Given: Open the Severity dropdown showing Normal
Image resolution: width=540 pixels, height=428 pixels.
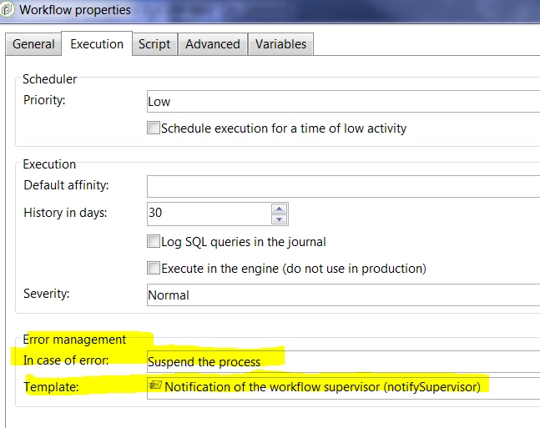Looking at the screenshot, I should pyautogui.click(x=343, y=295).
